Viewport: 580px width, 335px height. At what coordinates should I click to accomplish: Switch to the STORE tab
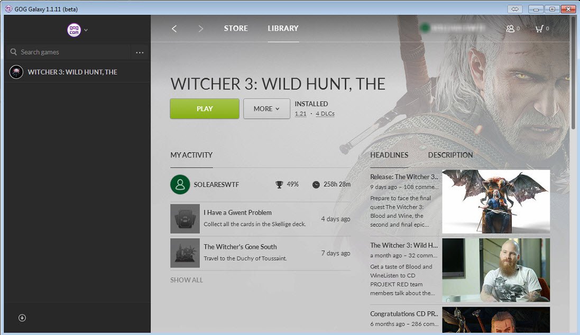(236, 29)
